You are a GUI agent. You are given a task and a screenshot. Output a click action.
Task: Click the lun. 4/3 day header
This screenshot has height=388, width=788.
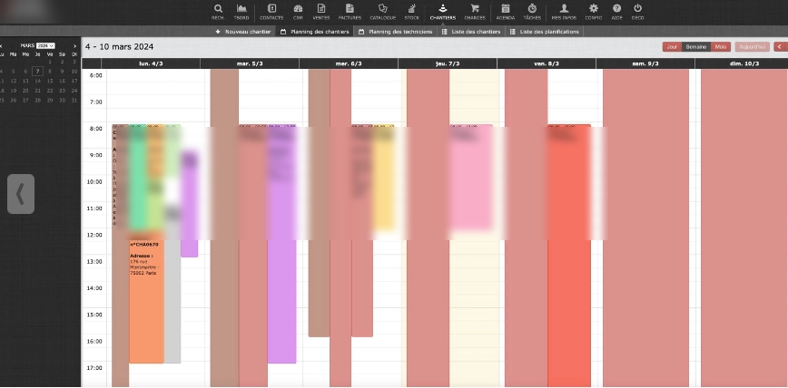[x=151, y=63]
